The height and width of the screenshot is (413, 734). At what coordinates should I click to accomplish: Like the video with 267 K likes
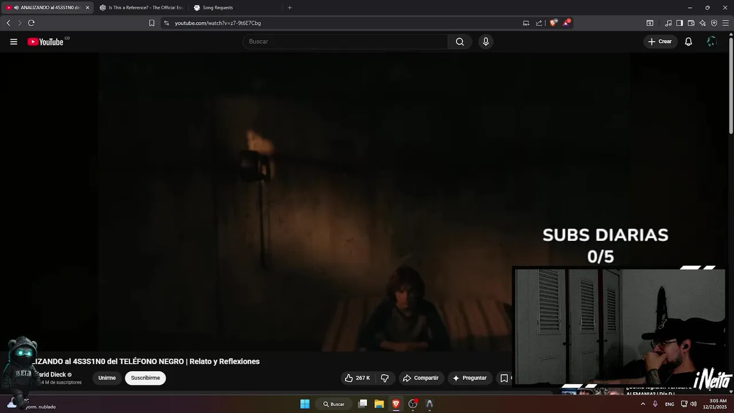tap(358, 378)
